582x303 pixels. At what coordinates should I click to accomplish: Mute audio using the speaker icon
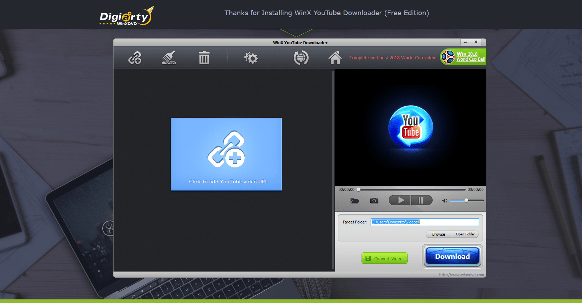445,201
